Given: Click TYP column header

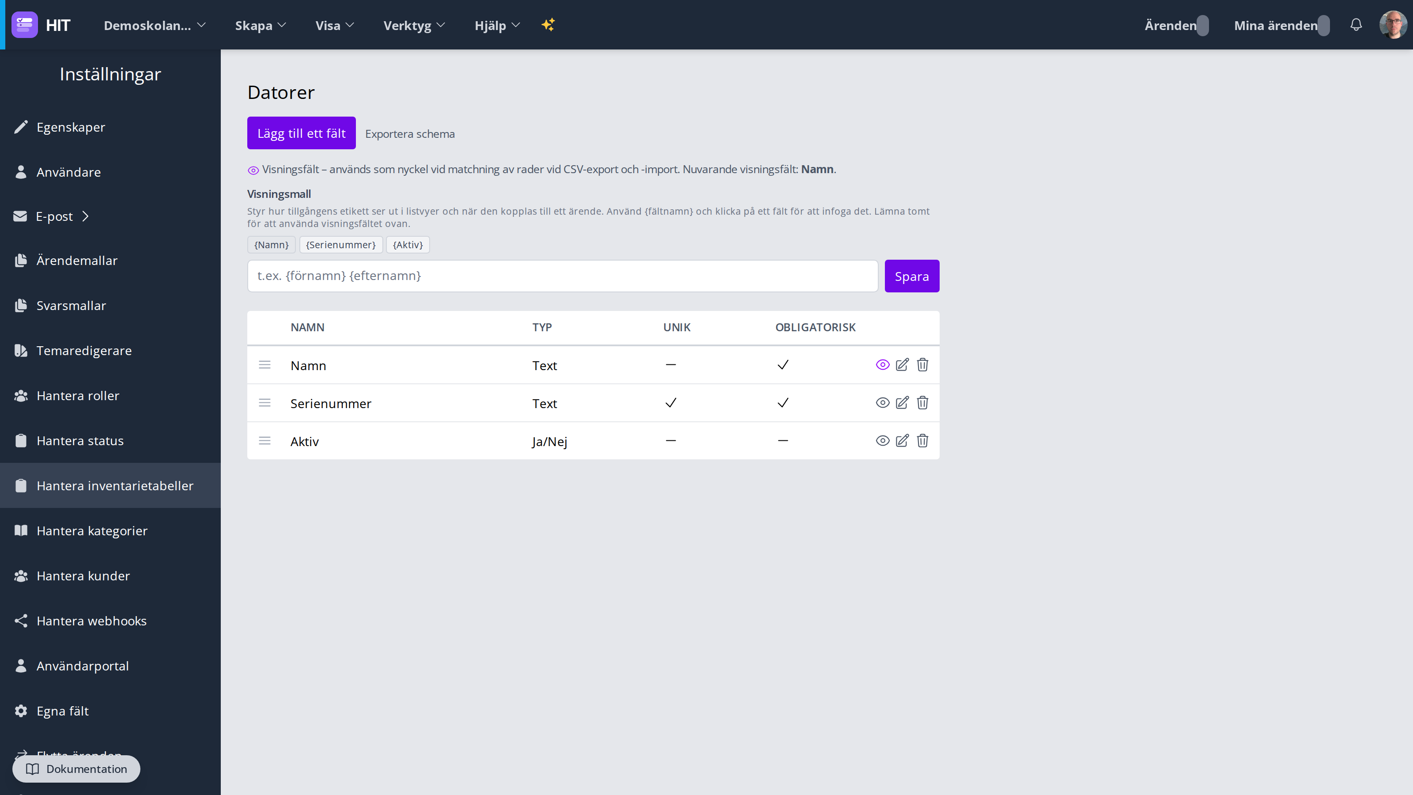Looking at the screenshot, I should 542,328.
